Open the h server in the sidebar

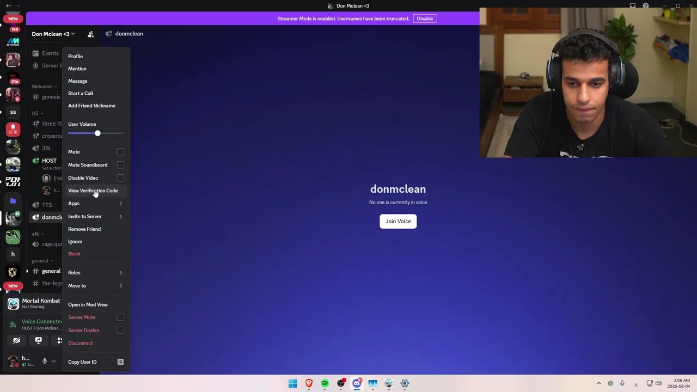point(13,254)
